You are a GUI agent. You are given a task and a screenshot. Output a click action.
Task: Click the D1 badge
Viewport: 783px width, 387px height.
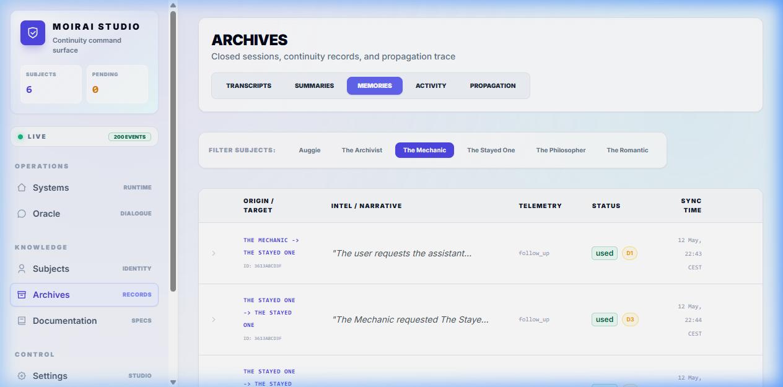(629, 253)
